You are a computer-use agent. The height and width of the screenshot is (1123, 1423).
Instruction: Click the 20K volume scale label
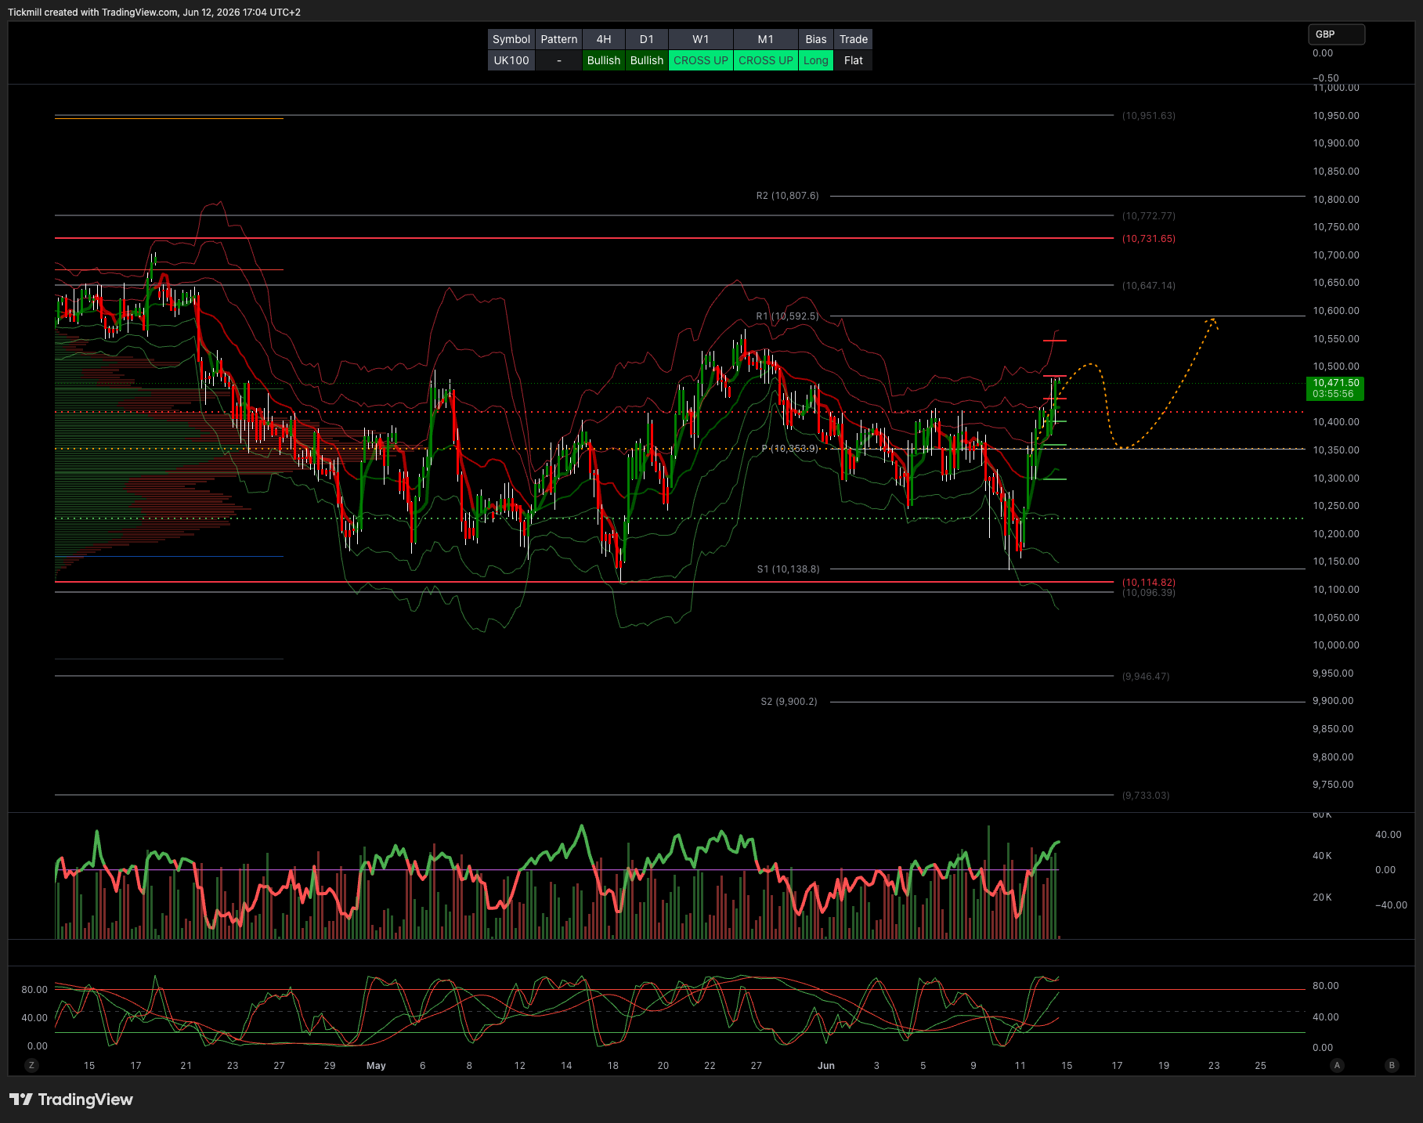(1322, 897)
